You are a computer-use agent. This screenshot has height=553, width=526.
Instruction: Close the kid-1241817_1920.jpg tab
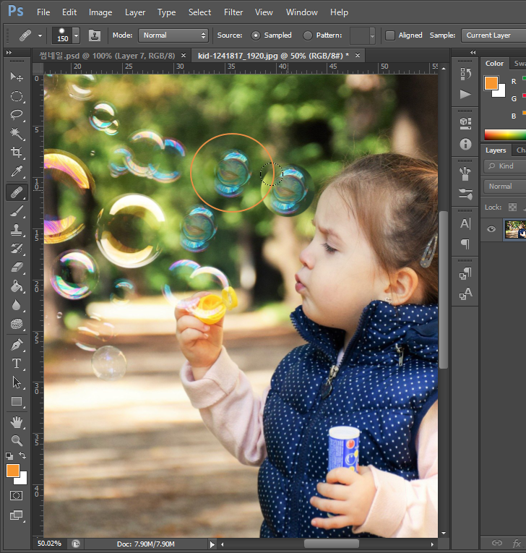(x=358, y=56)
